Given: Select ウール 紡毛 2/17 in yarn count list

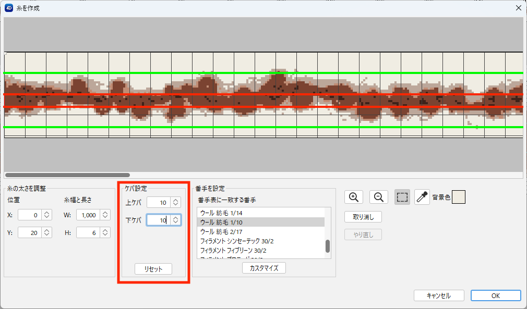Looking at the screenshot, I should [261, 232].
